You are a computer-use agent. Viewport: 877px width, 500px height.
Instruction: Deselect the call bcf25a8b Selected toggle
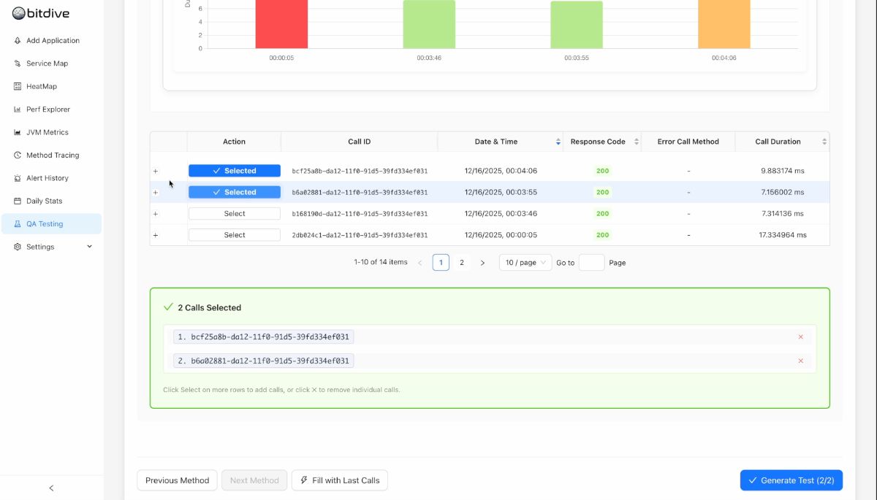pos(234,171)
